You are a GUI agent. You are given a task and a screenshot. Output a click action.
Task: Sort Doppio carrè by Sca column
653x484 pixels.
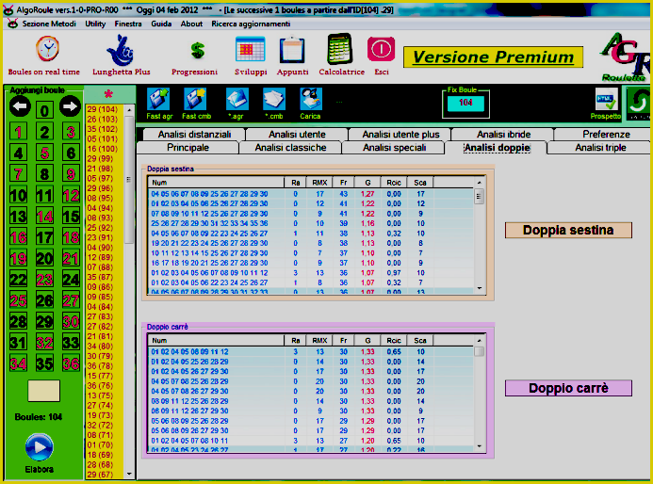(420, 341)
